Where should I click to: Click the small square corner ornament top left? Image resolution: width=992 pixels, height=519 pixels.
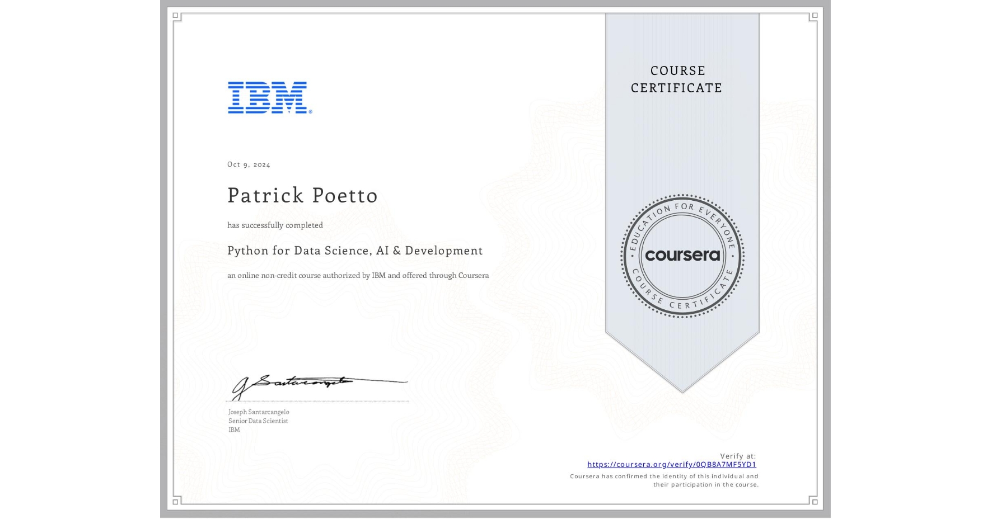177,16
